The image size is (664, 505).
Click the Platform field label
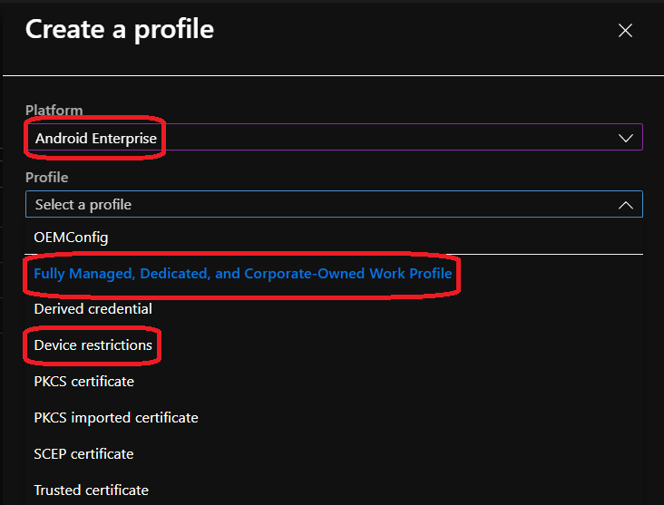[54, 111]
